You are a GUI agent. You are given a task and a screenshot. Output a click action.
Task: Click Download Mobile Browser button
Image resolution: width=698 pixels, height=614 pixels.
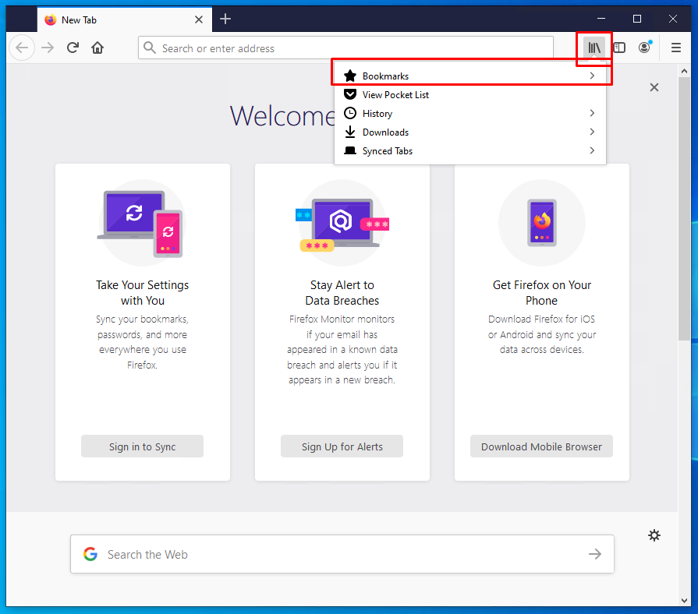(x=541, y=446)
